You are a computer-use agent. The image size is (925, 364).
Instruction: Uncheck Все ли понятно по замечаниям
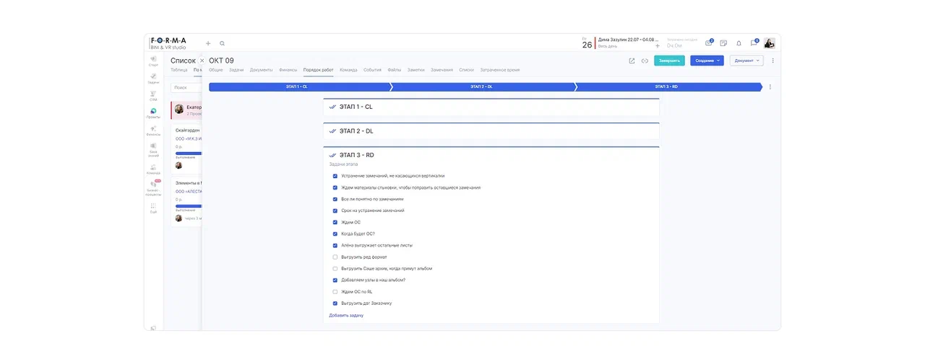(x=335, y=199)
